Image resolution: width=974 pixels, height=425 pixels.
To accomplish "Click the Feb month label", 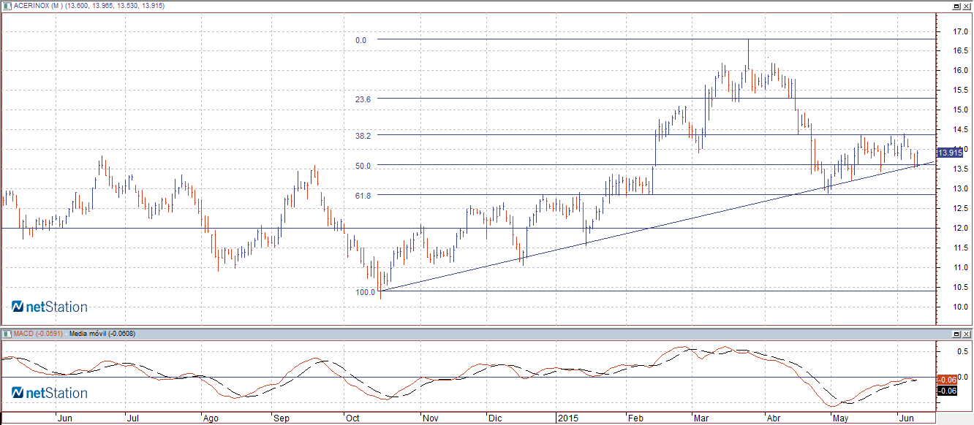I will tap(635, 419).
